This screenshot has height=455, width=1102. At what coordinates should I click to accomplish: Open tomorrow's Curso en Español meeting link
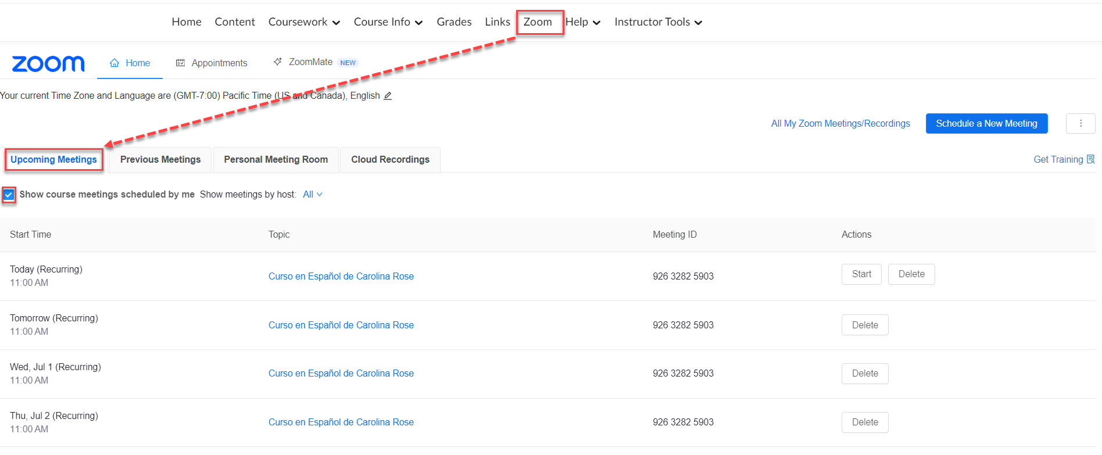pos(341,325)
